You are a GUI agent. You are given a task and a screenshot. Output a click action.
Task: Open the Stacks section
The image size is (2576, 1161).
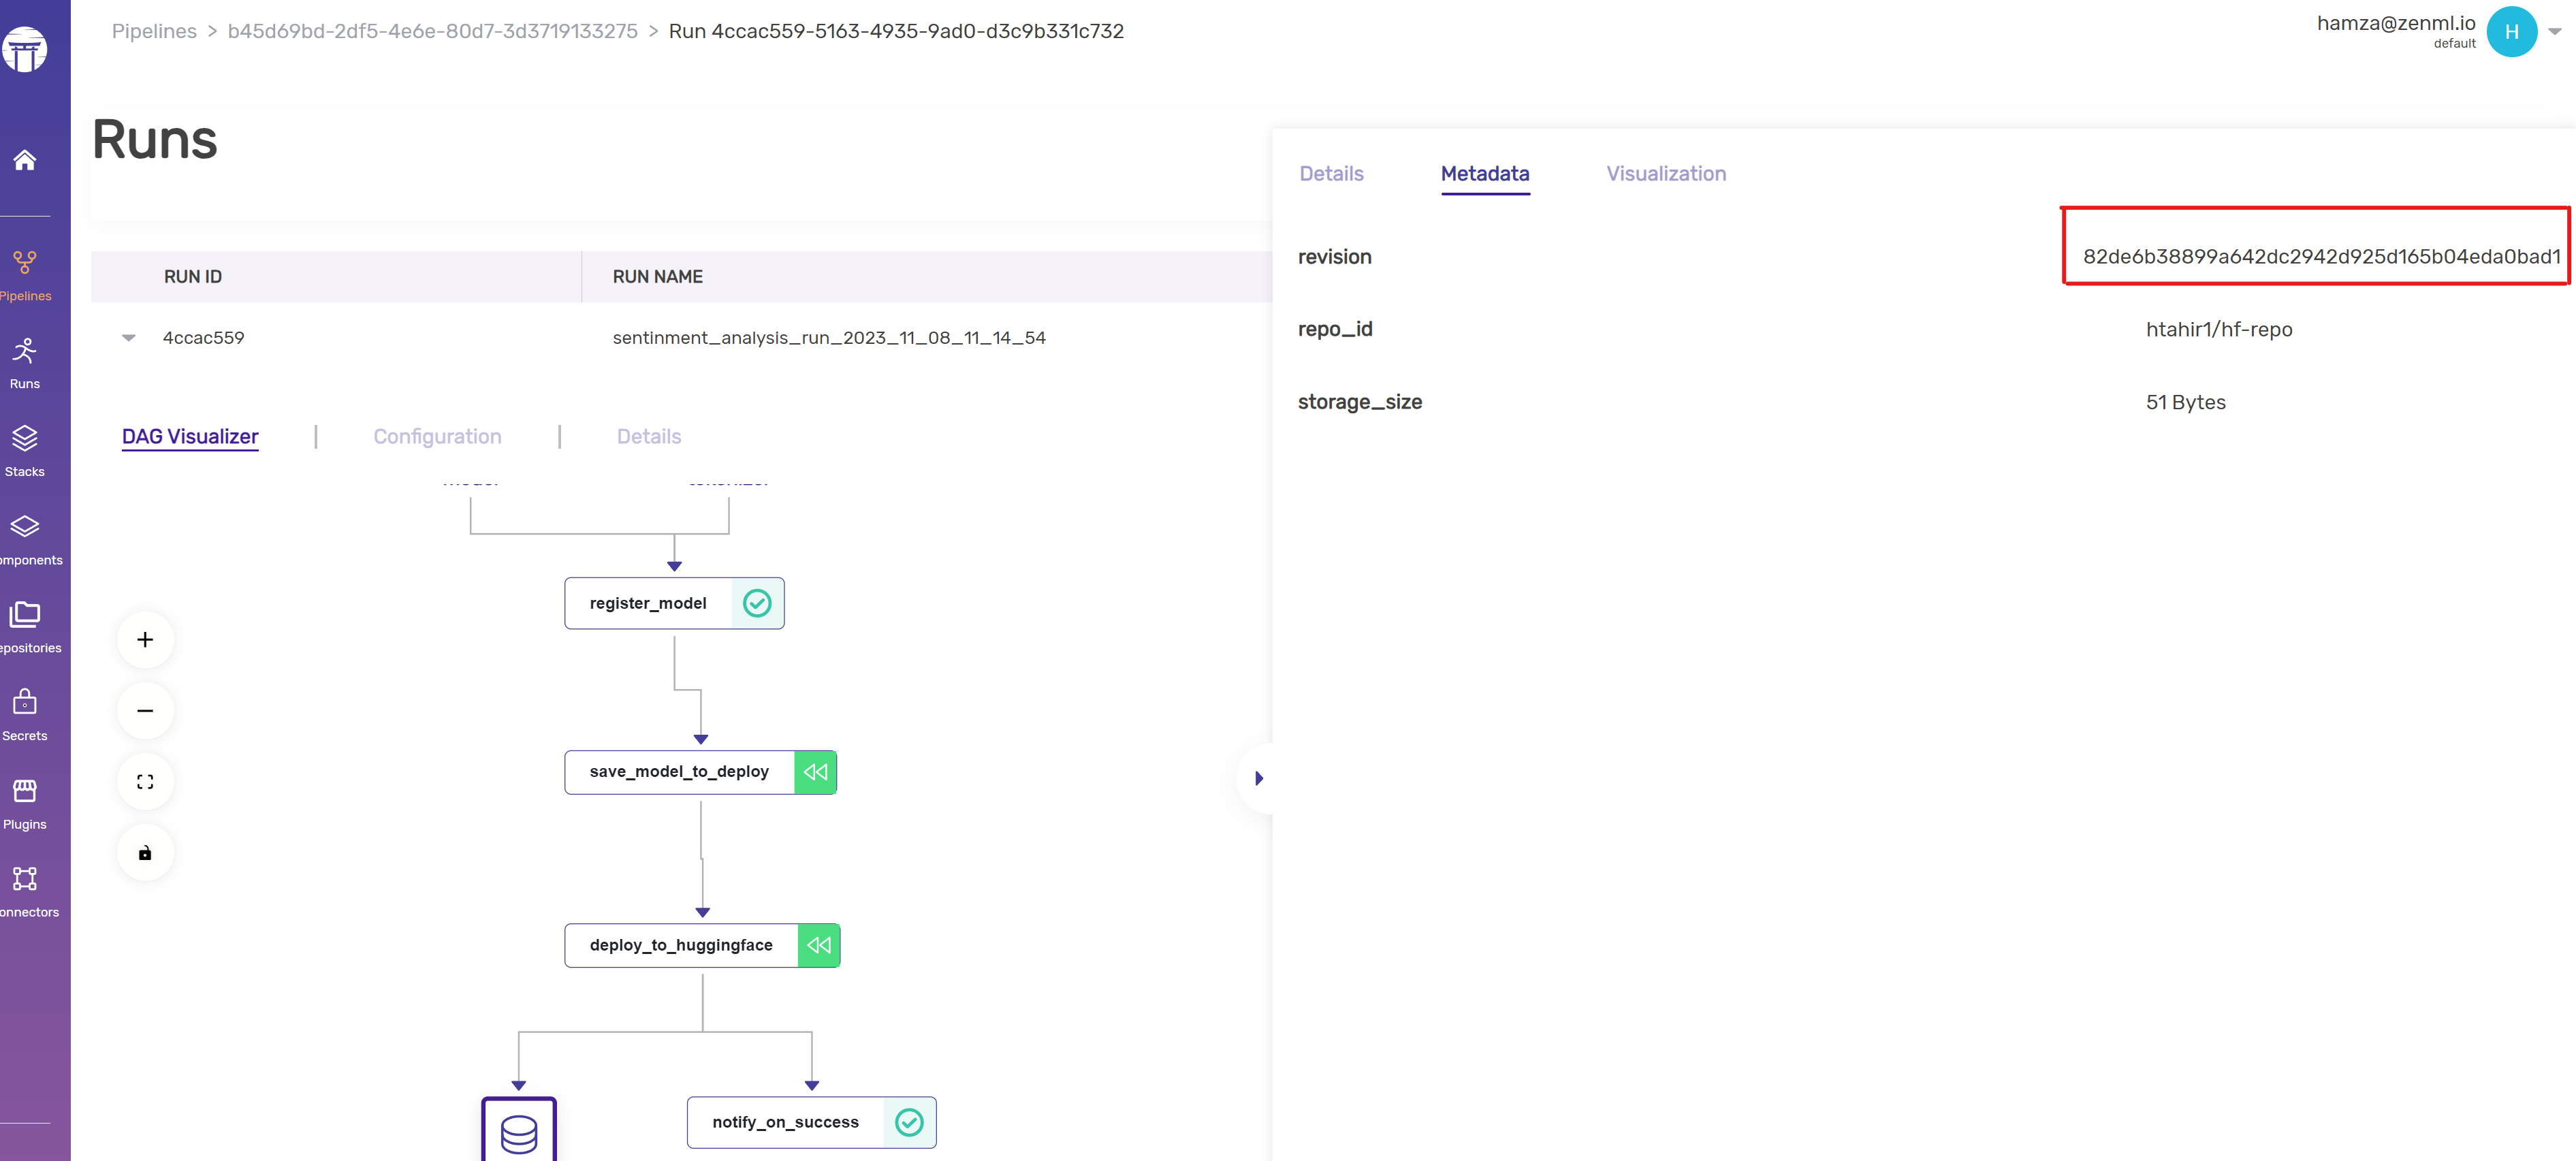[25, 449]
